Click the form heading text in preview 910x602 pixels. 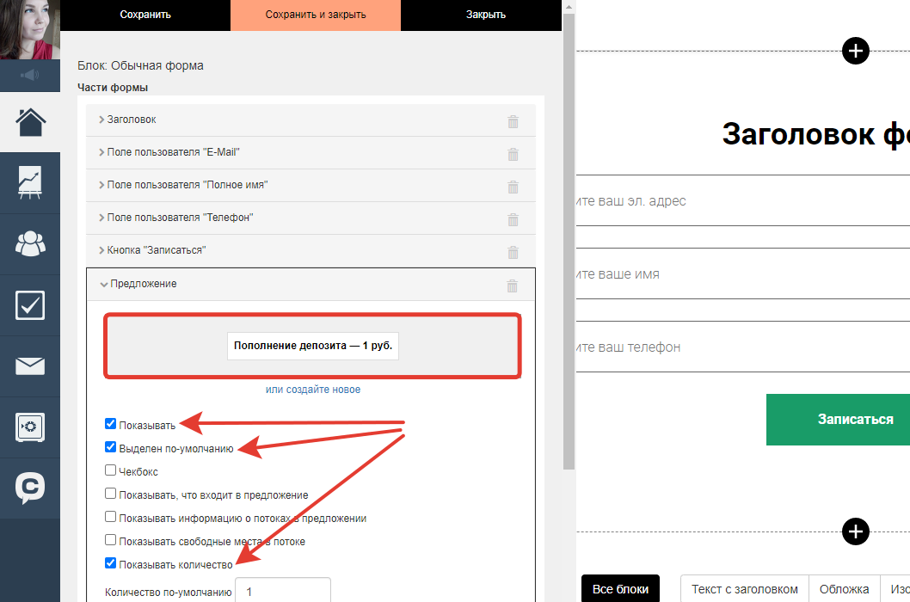click(815, 134)
